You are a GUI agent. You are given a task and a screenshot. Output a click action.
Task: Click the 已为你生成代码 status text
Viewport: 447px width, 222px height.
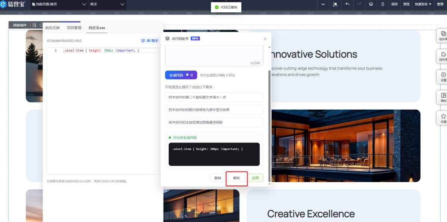(x=185, y=138)
